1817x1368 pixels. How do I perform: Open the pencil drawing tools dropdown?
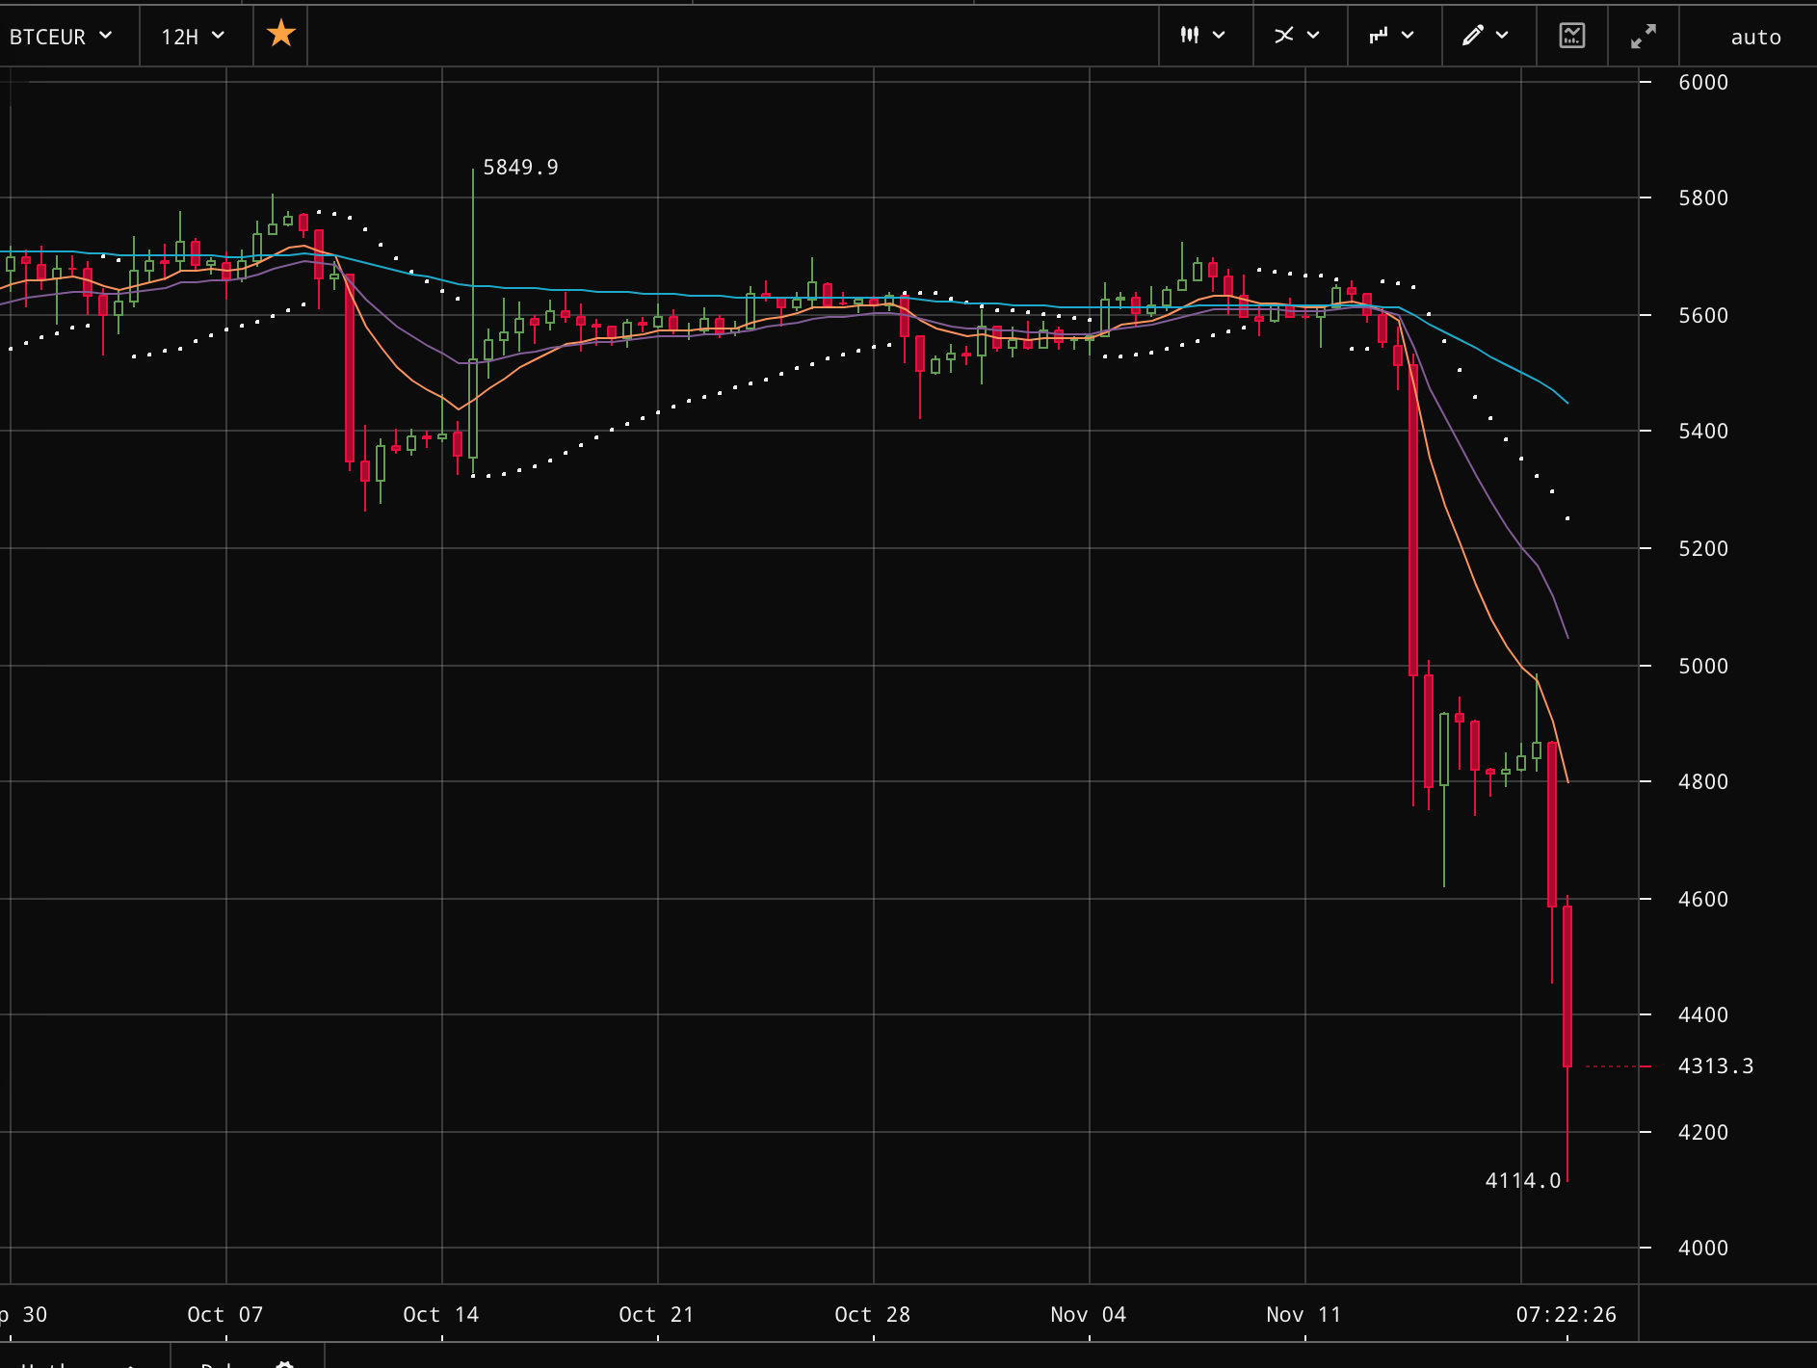pos(1486,36)
